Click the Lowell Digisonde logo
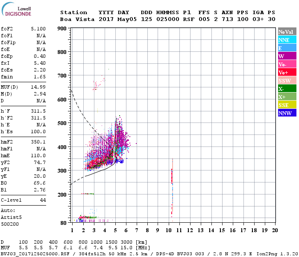 [16, 9]
